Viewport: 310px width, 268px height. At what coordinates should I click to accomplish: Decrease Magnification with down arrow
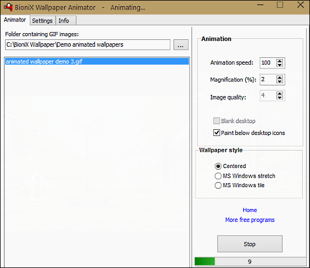pos(280,81)
